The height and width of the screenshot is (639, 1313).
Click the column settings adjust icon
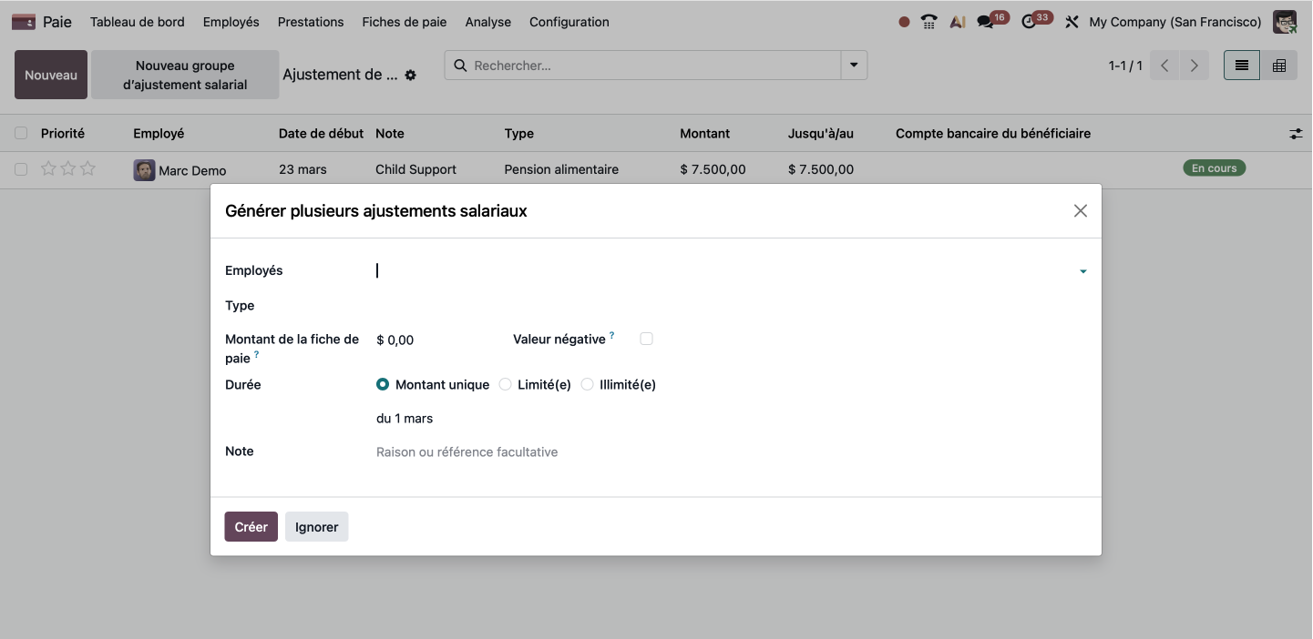pos(1296,134)
